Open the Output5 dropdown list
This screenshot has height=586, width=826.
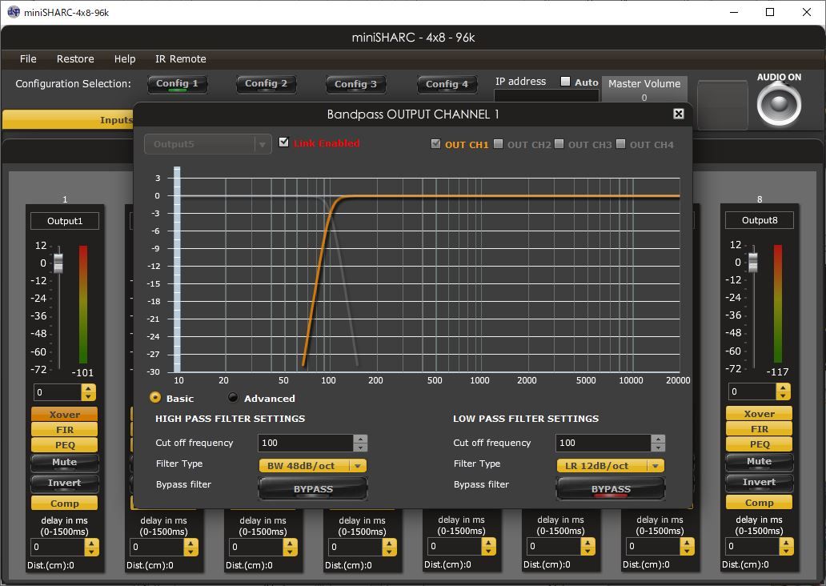coord(207,144)
